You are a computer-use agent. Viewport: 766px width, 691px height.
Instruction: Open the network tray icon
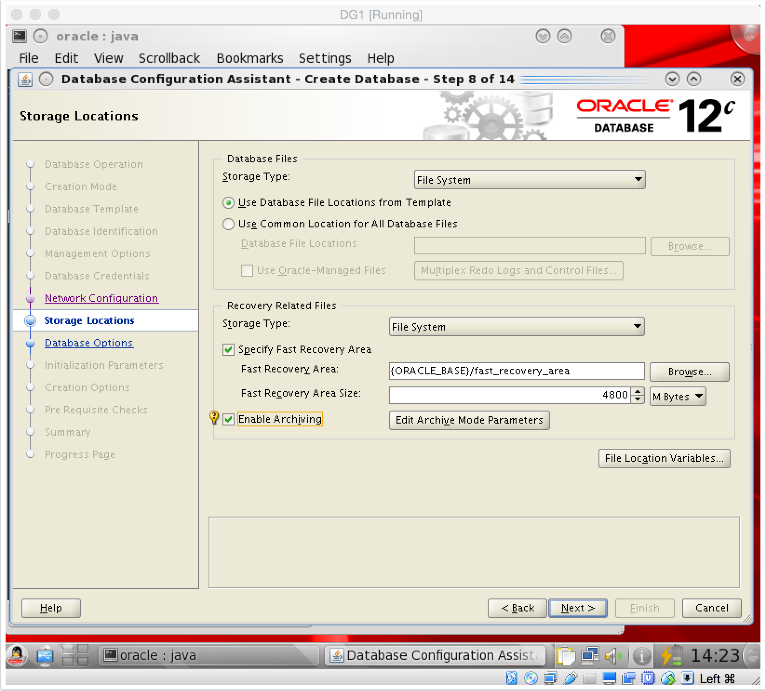(590, 656)
